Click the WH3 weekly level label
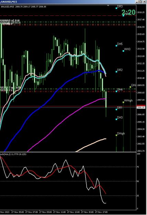The image size is (147, 215). coord(127,49)
